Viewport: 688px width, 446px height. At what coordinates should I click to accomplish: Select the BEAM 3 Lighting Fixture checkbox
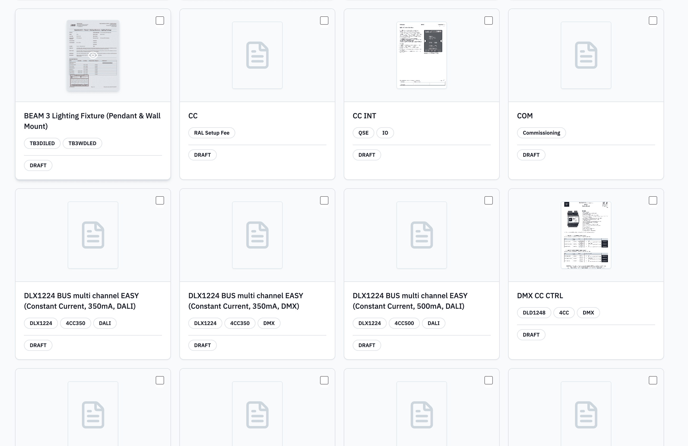coord(160,21)
